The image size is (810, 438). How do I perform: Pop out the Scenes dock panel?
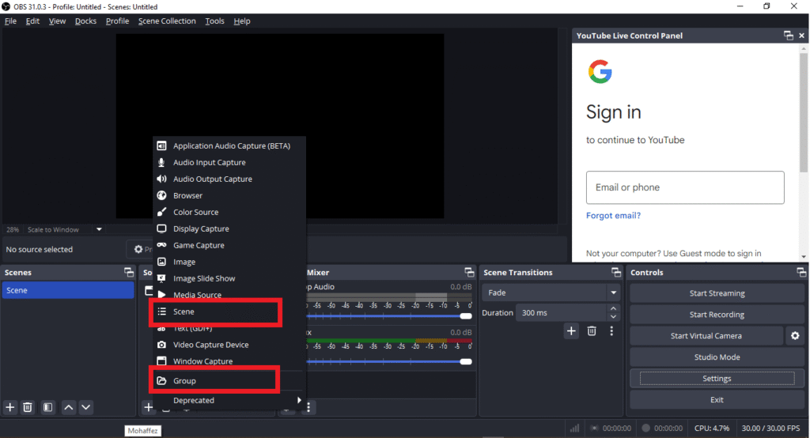pos(129,272)
